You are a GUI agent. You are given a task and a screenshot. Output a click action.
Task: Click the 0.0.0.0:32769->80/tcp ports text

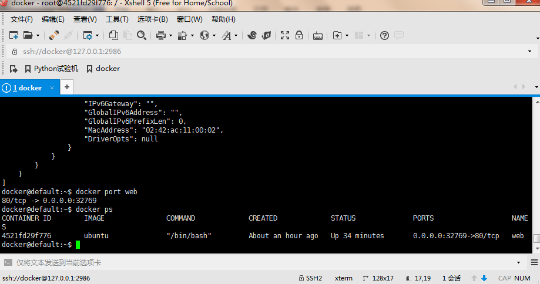point(456,236)
